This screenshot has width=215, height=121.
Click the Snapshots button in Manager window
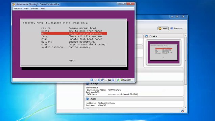coord(176,28)
